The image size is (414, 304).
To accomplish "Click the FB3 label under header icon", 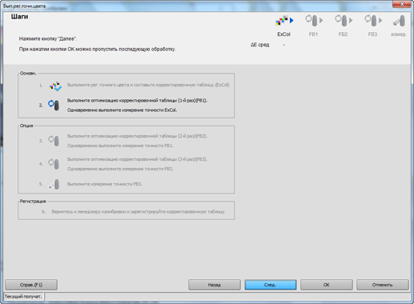I will 372,34.
